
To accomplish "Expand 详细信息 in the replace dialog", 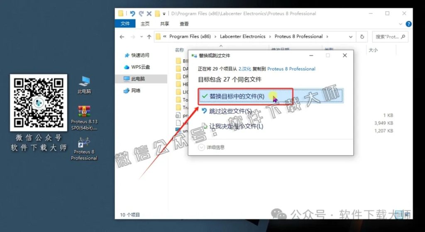I will 211,147.
